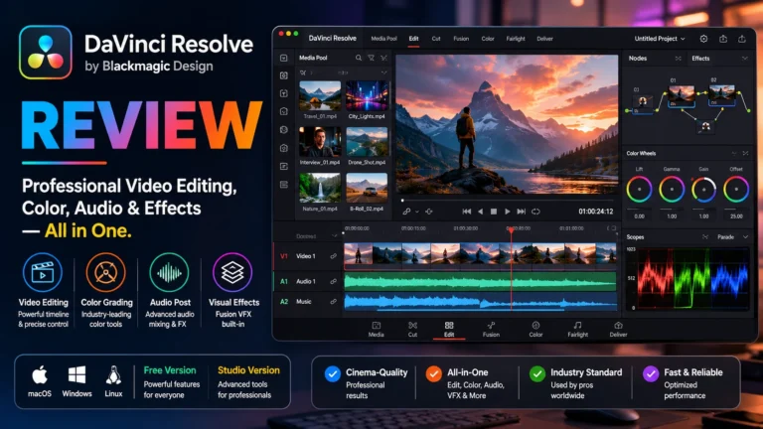Select the Interview_01.mp4 clip thumbnail
This screenshot has width=763, height=429.
coord(320,142)
